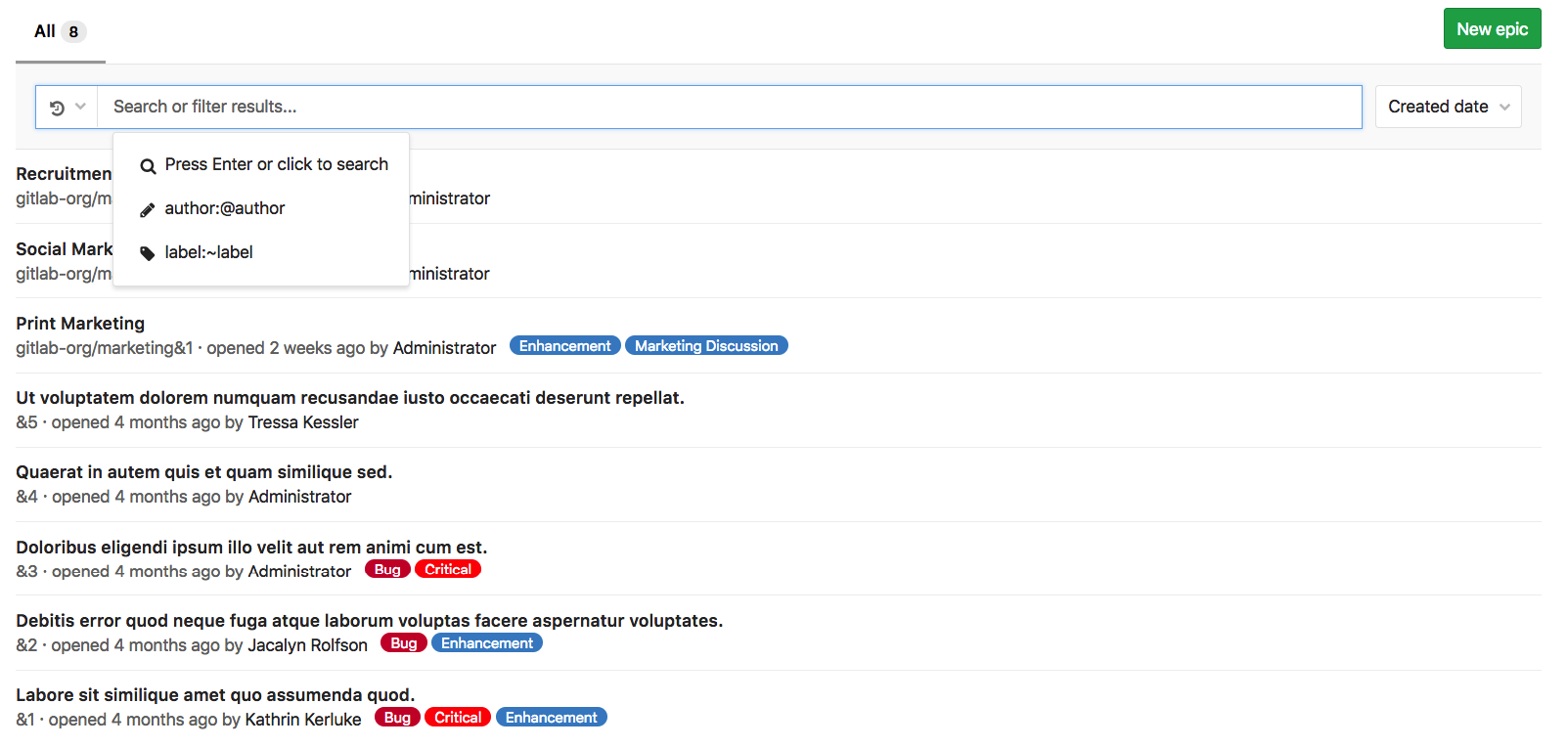Open dropdown chevron next to history icon

click(x=81, y=107)
